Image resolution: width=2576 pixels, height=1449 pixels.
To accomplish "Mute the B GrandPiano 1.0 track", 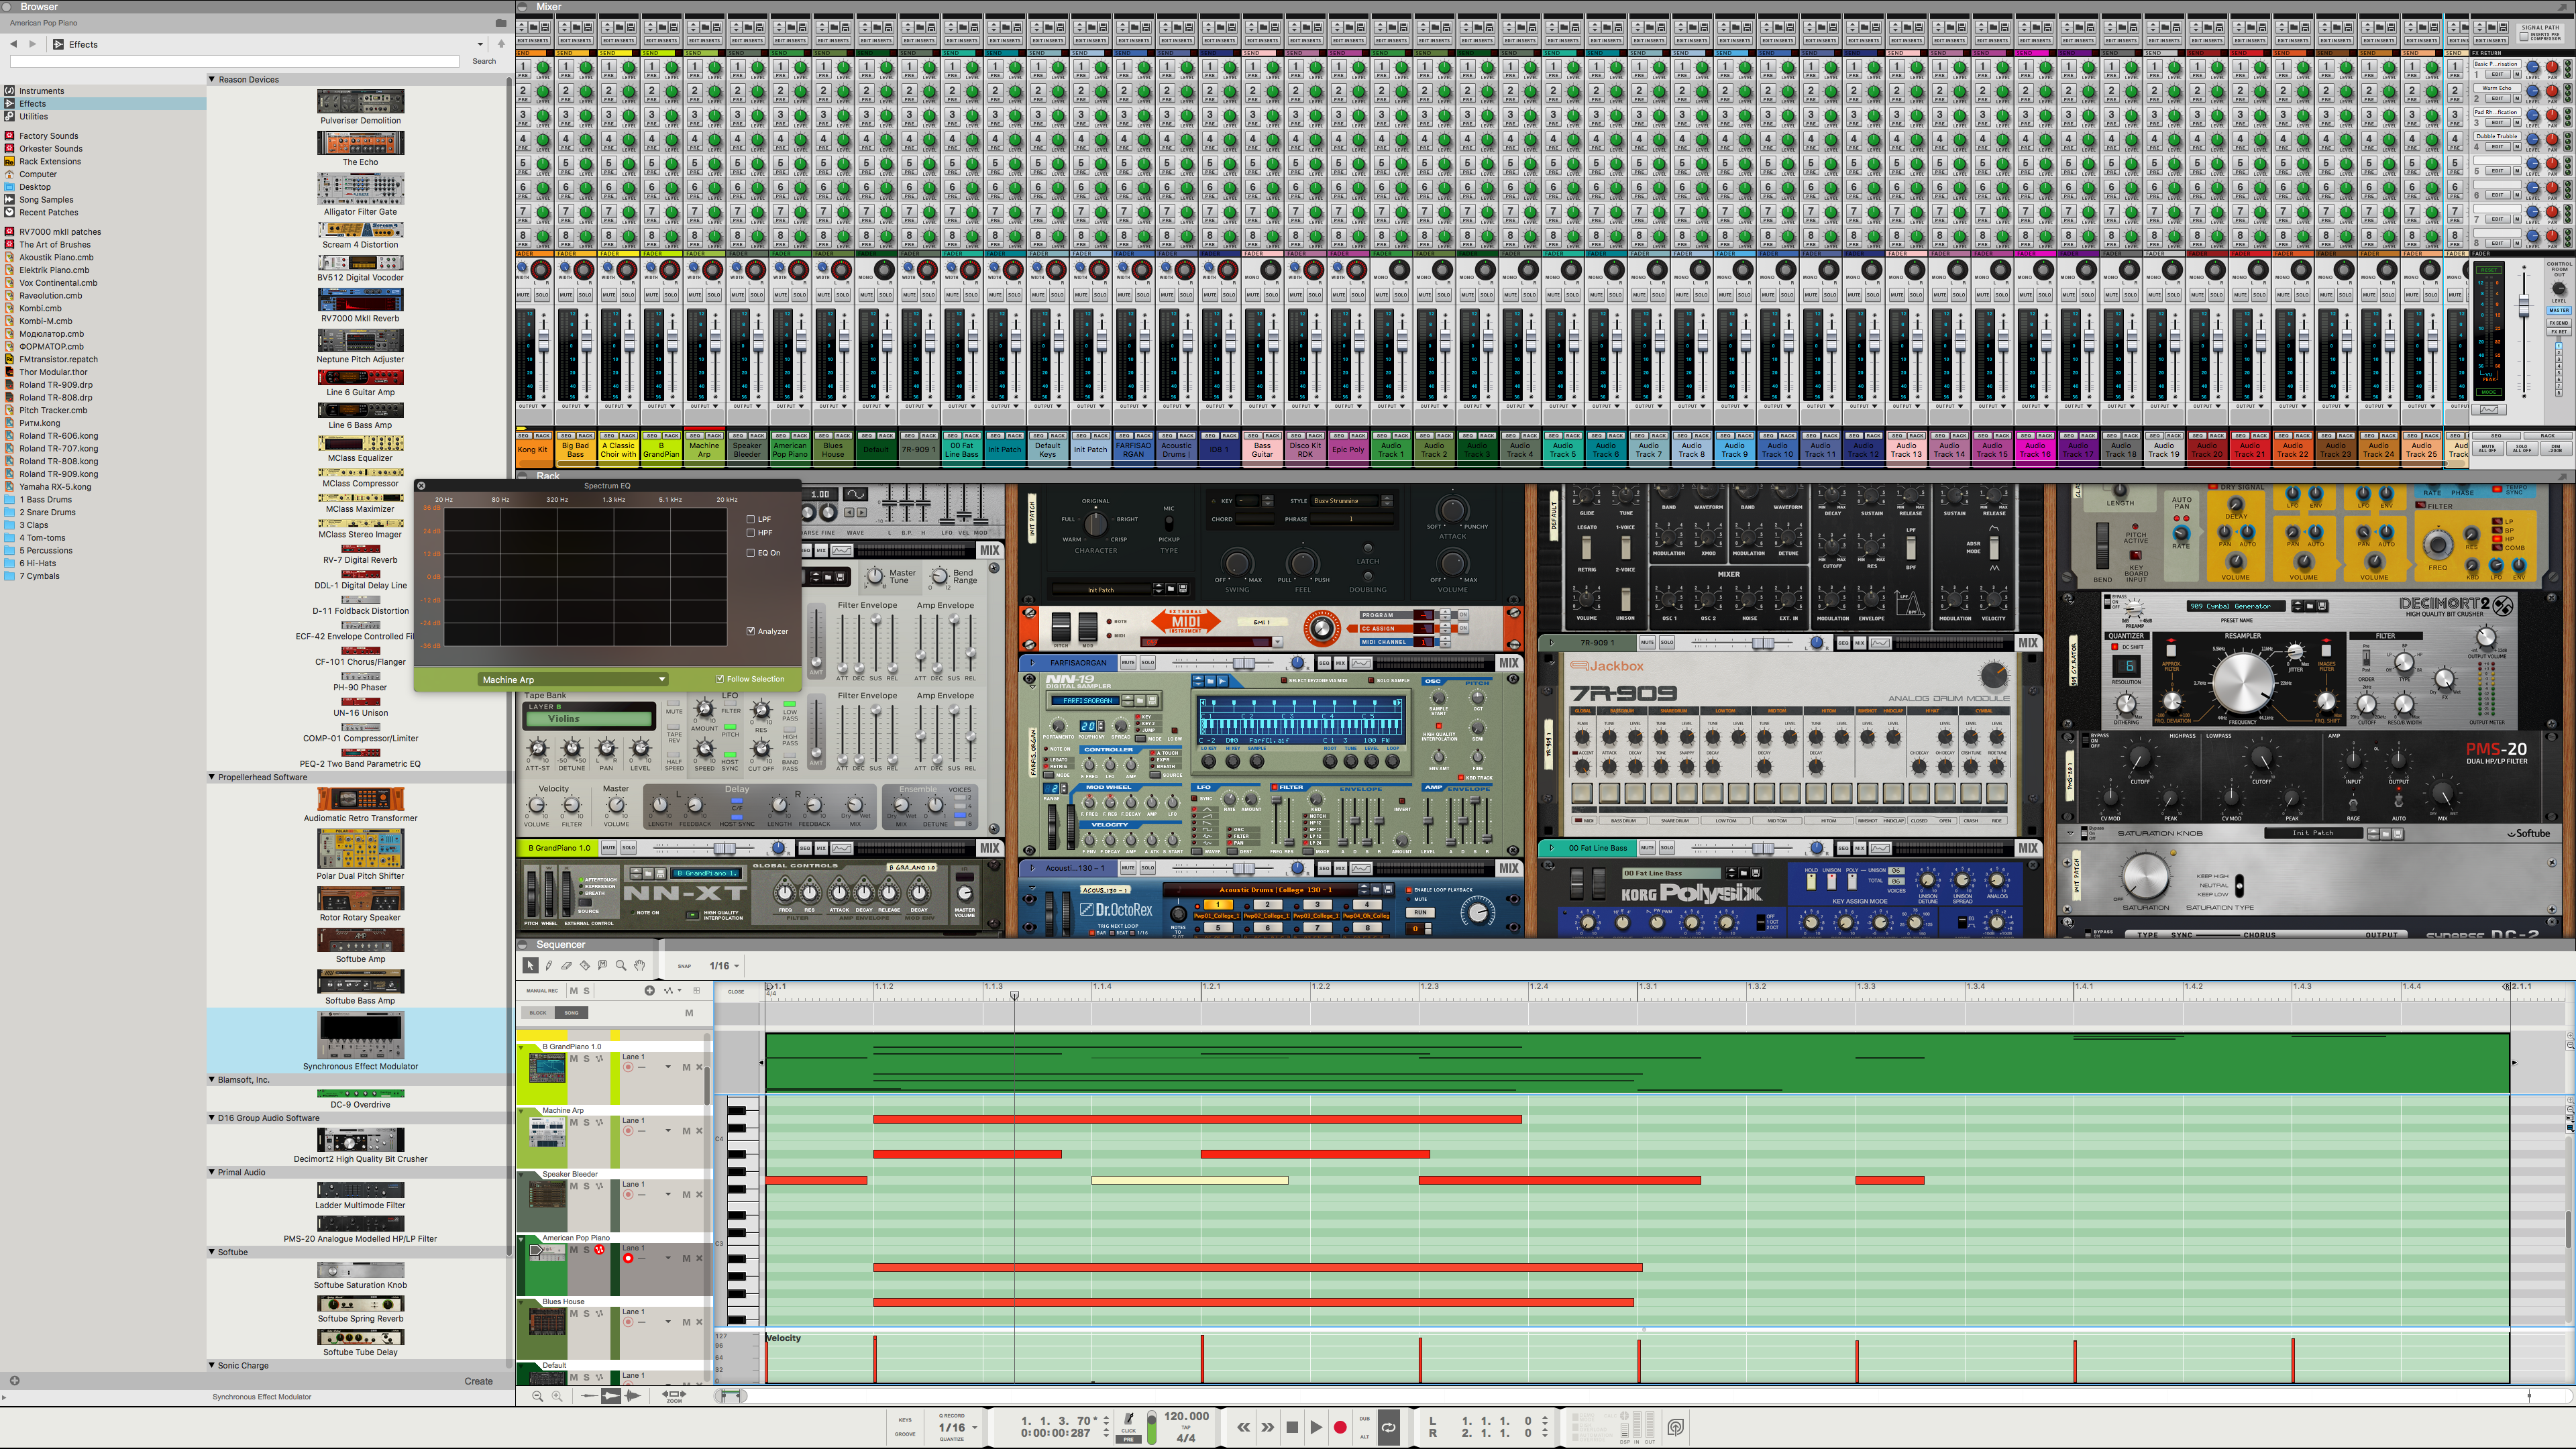I will (x=574, y=1058).
